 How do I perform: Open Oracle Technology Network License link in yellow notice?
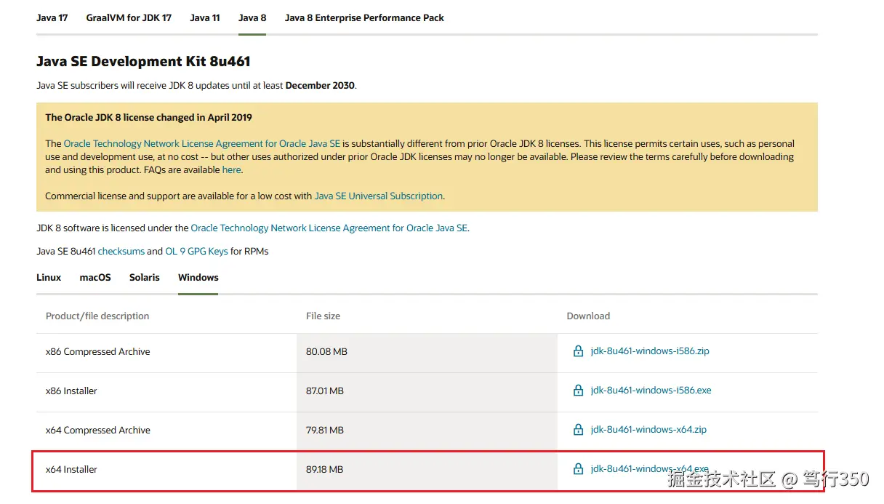tap(202, 144)
